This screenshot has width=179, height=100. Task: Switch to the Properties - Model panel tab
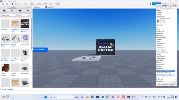168,85
